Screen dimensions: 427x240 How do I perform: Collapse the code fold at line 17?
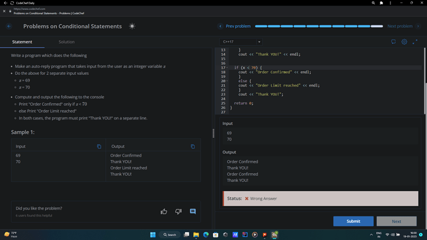tap(227, 68)
